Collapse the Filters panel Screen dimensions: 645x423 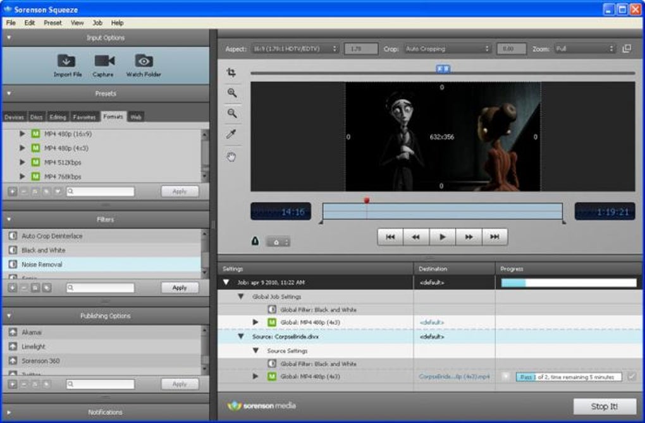point(9,219)
